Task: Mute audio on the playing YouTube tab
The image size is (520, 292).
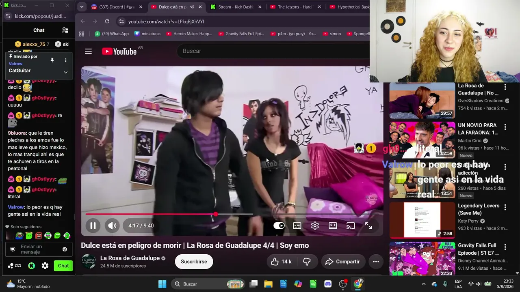Action: coord(192,7)
